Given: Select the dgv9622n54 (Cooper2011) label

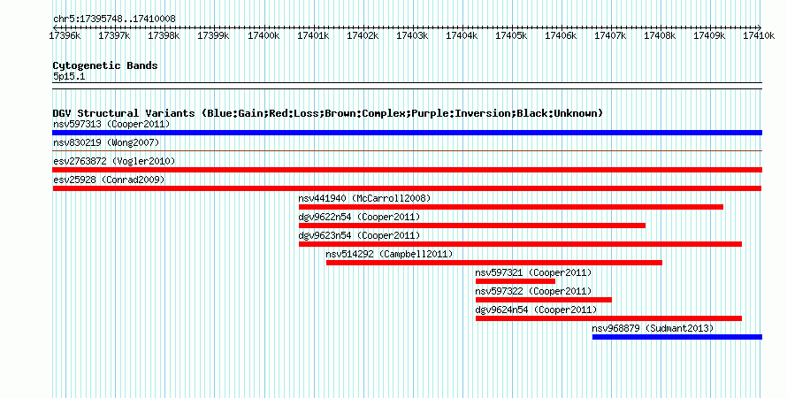Looking at the screenshot, I should 359,217.
